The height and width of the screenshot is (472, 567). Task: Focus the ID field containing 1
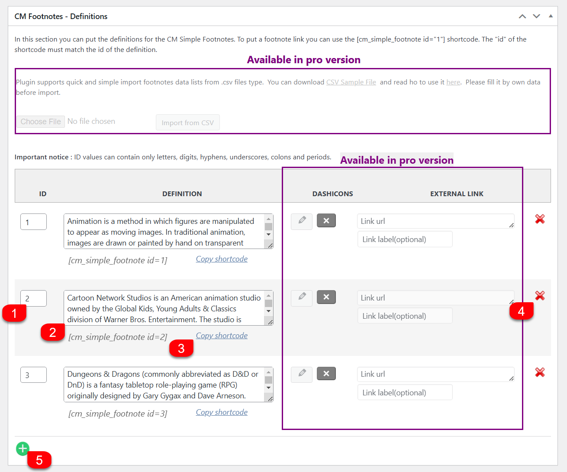click(x=33, y=222)
